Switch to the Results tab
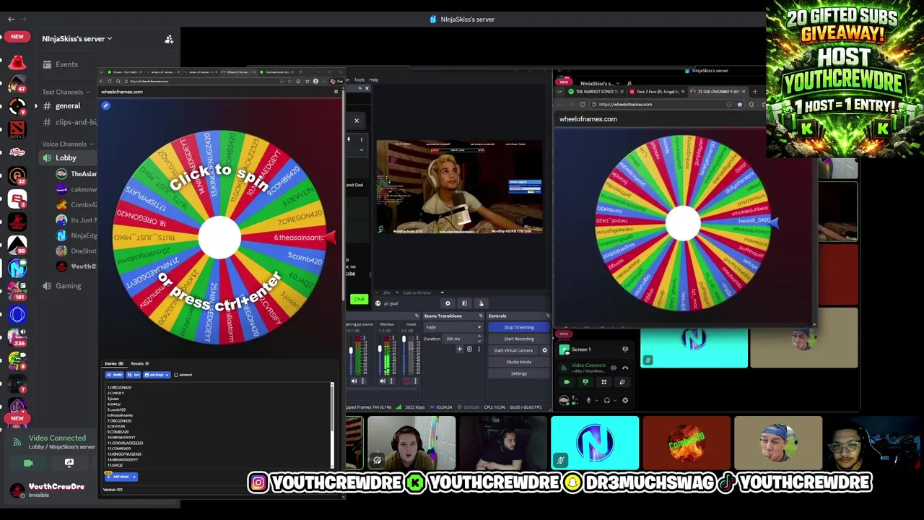The image size is (924, 520). [140, 363]
